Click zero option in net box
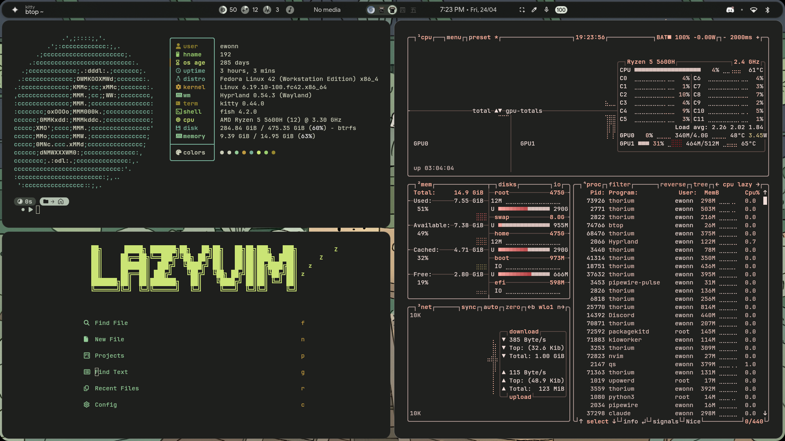Viewport: 785px width, 441px height. click(513, 307)
